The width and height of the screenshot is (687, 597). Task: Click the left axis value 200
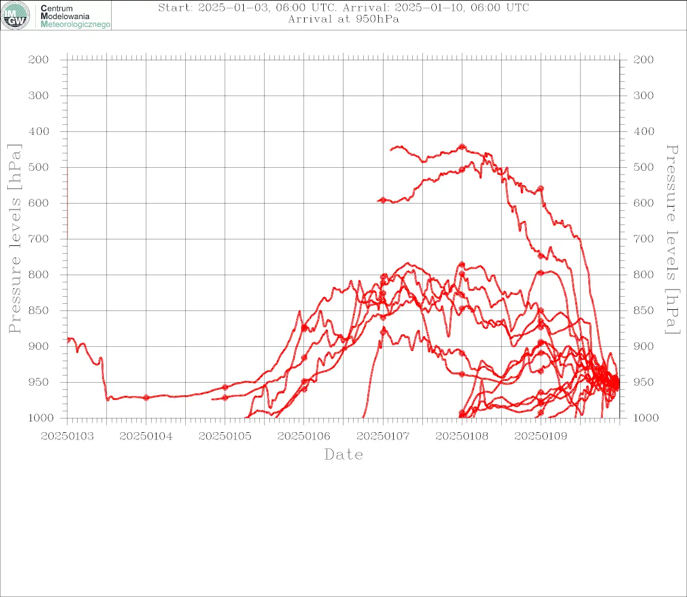click(39, 60)
